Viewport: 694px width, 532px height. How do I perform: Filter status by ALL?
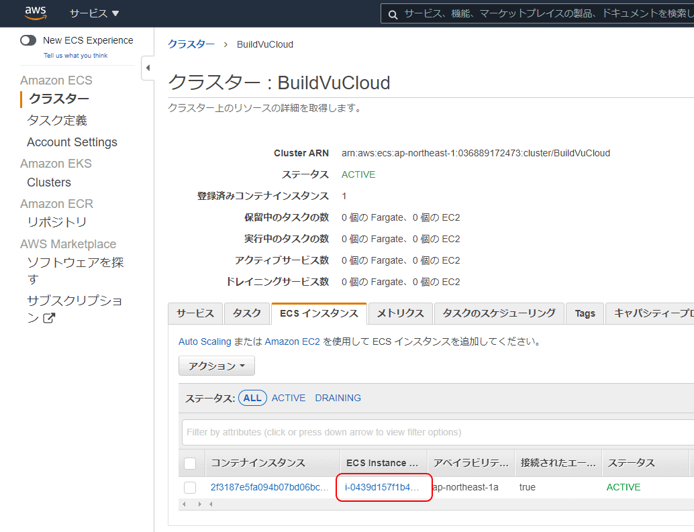(x=252, y=398)
